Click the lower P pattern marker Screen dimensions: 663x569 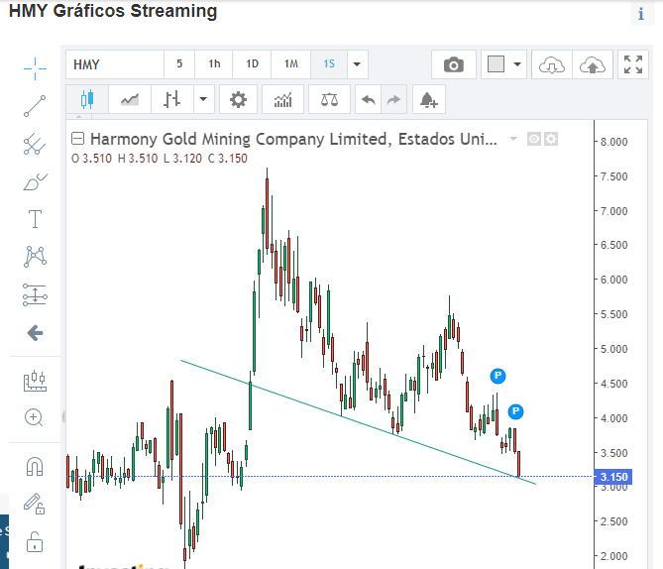pos(515,411)
